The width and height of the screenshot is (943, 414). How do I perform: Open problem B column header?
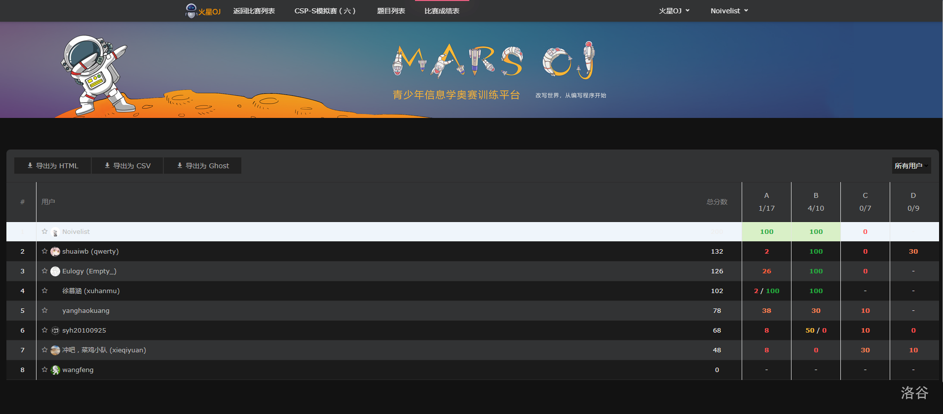point(816,196)
